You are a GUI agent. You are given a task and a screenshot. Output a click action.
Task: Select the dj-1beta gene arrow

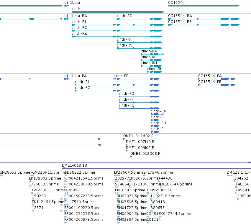[66, 6]
